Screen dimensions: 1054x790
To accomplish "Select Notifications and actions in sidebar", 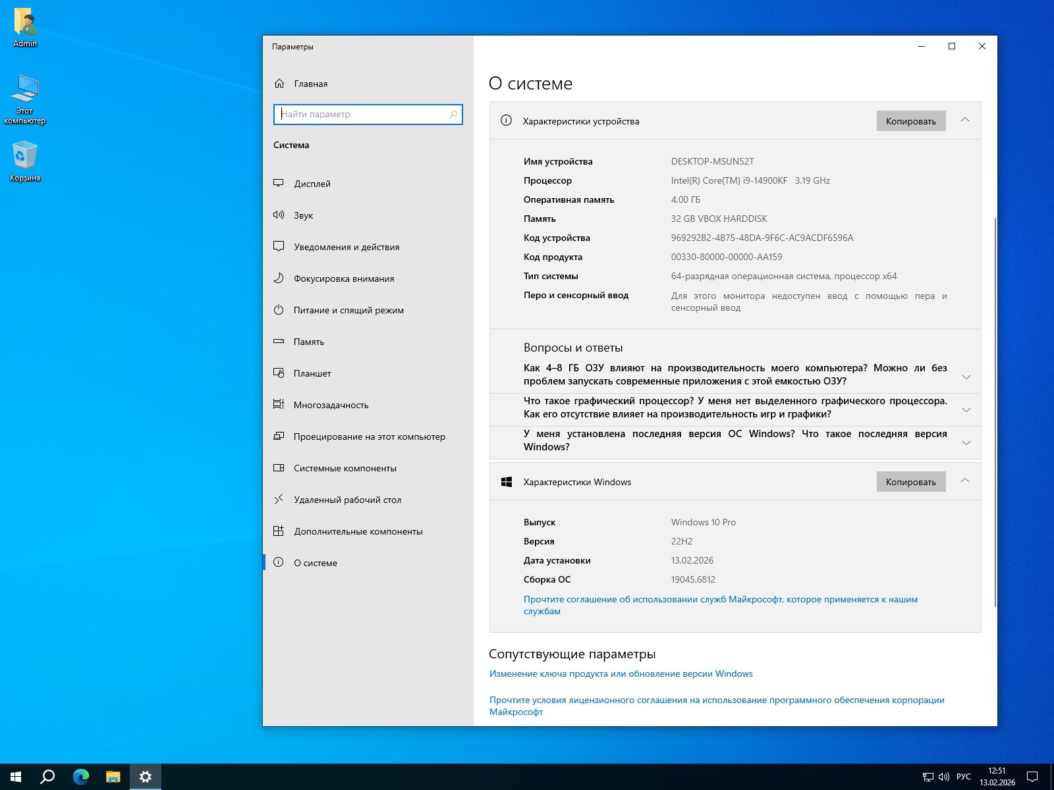I will [347, 247].
